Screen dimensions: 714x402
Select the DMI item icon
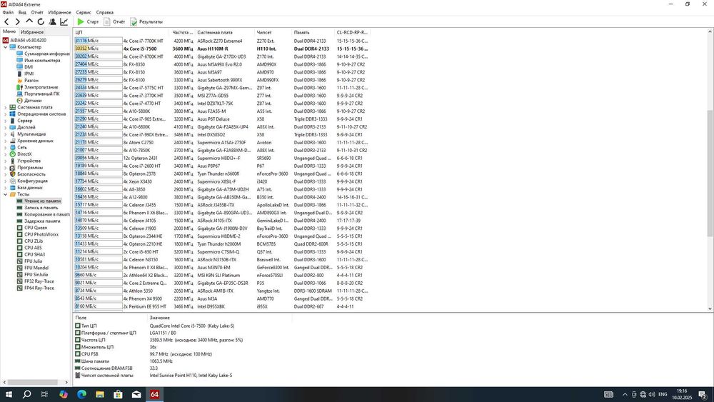[19, 67]
